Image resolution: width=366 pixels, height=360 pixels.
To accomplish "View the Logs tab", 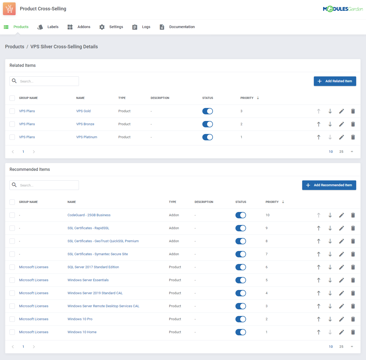I will click(141, 27).
